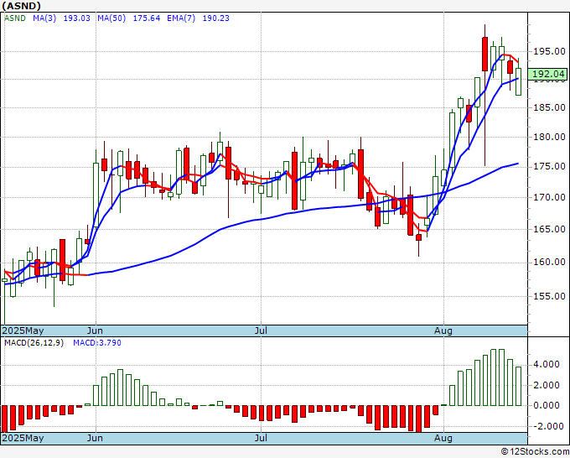Click the last green MACD histogram bar
Screen dimensions: 570x458
518,386
